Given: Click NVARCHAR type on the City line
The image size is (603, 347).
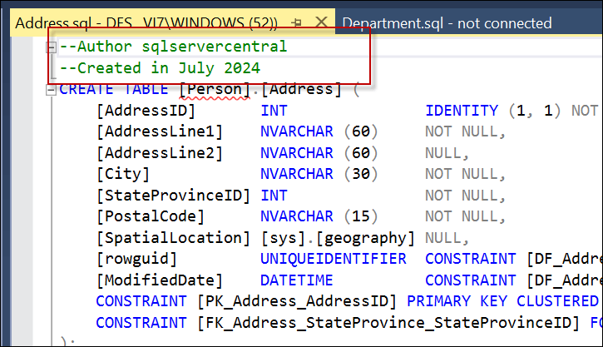Looking at the screenshot, I should pyautogui.click(x=296, y=174).
